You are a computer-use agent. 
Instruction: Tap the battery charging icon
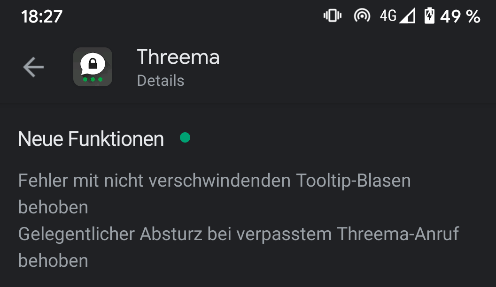[x=429, y=16]
